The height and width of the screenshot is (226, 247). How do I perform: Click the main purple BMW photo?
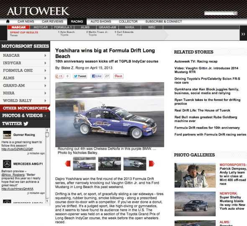110,115
